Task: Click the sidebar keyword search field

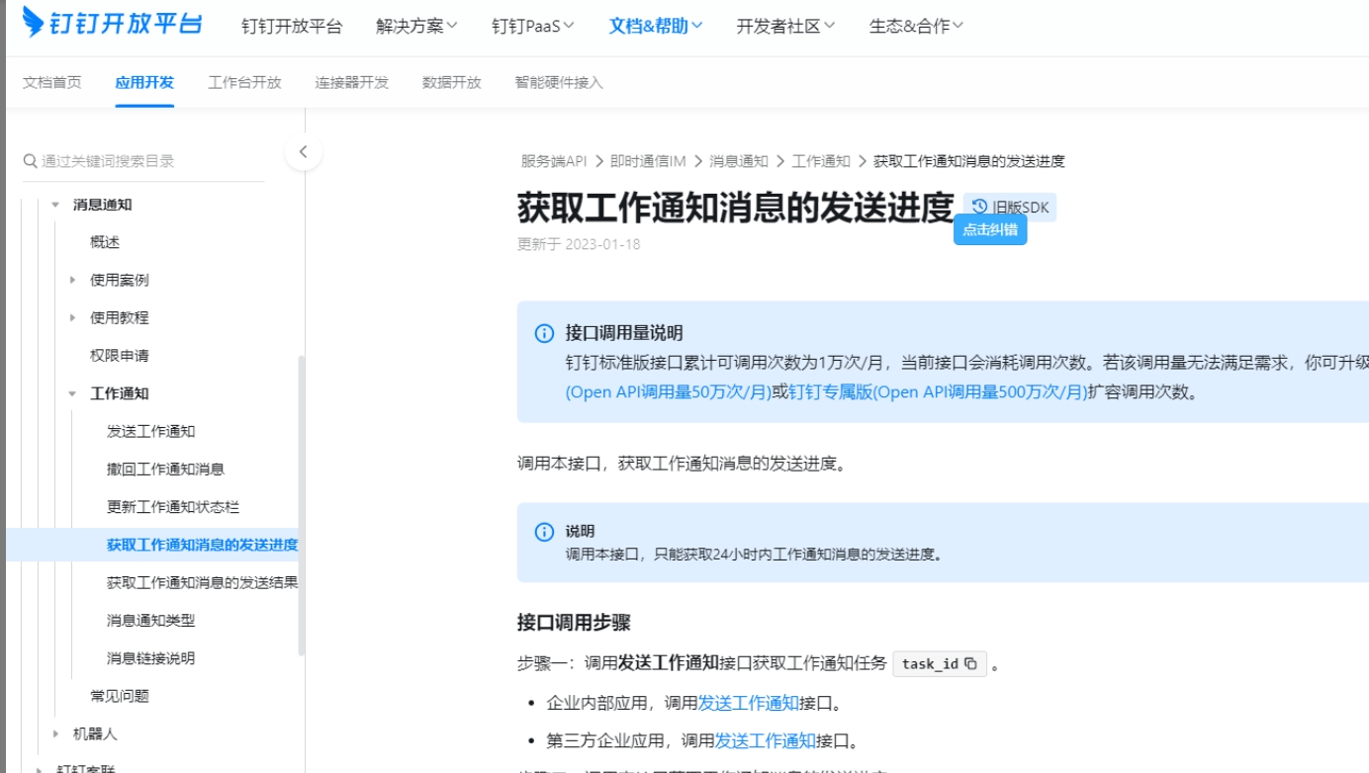Action: point(144,161)
